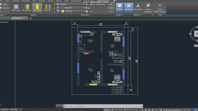Screen dimensions: 198x111
Task: Add a new layout with plus
Action: click(x=21, y=109)
